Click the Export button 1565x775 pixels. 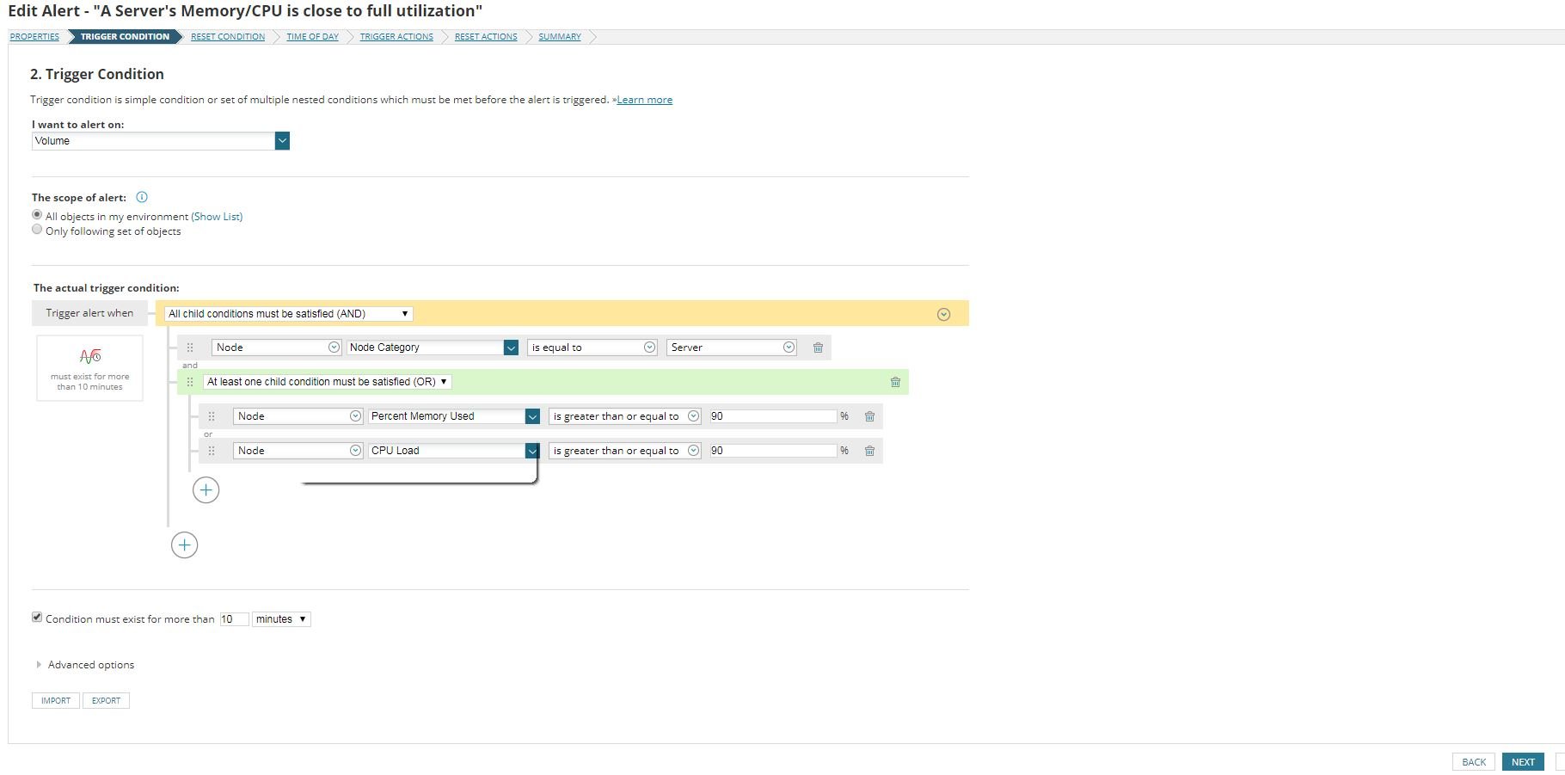pyautogui.click(x=107, y=701)
